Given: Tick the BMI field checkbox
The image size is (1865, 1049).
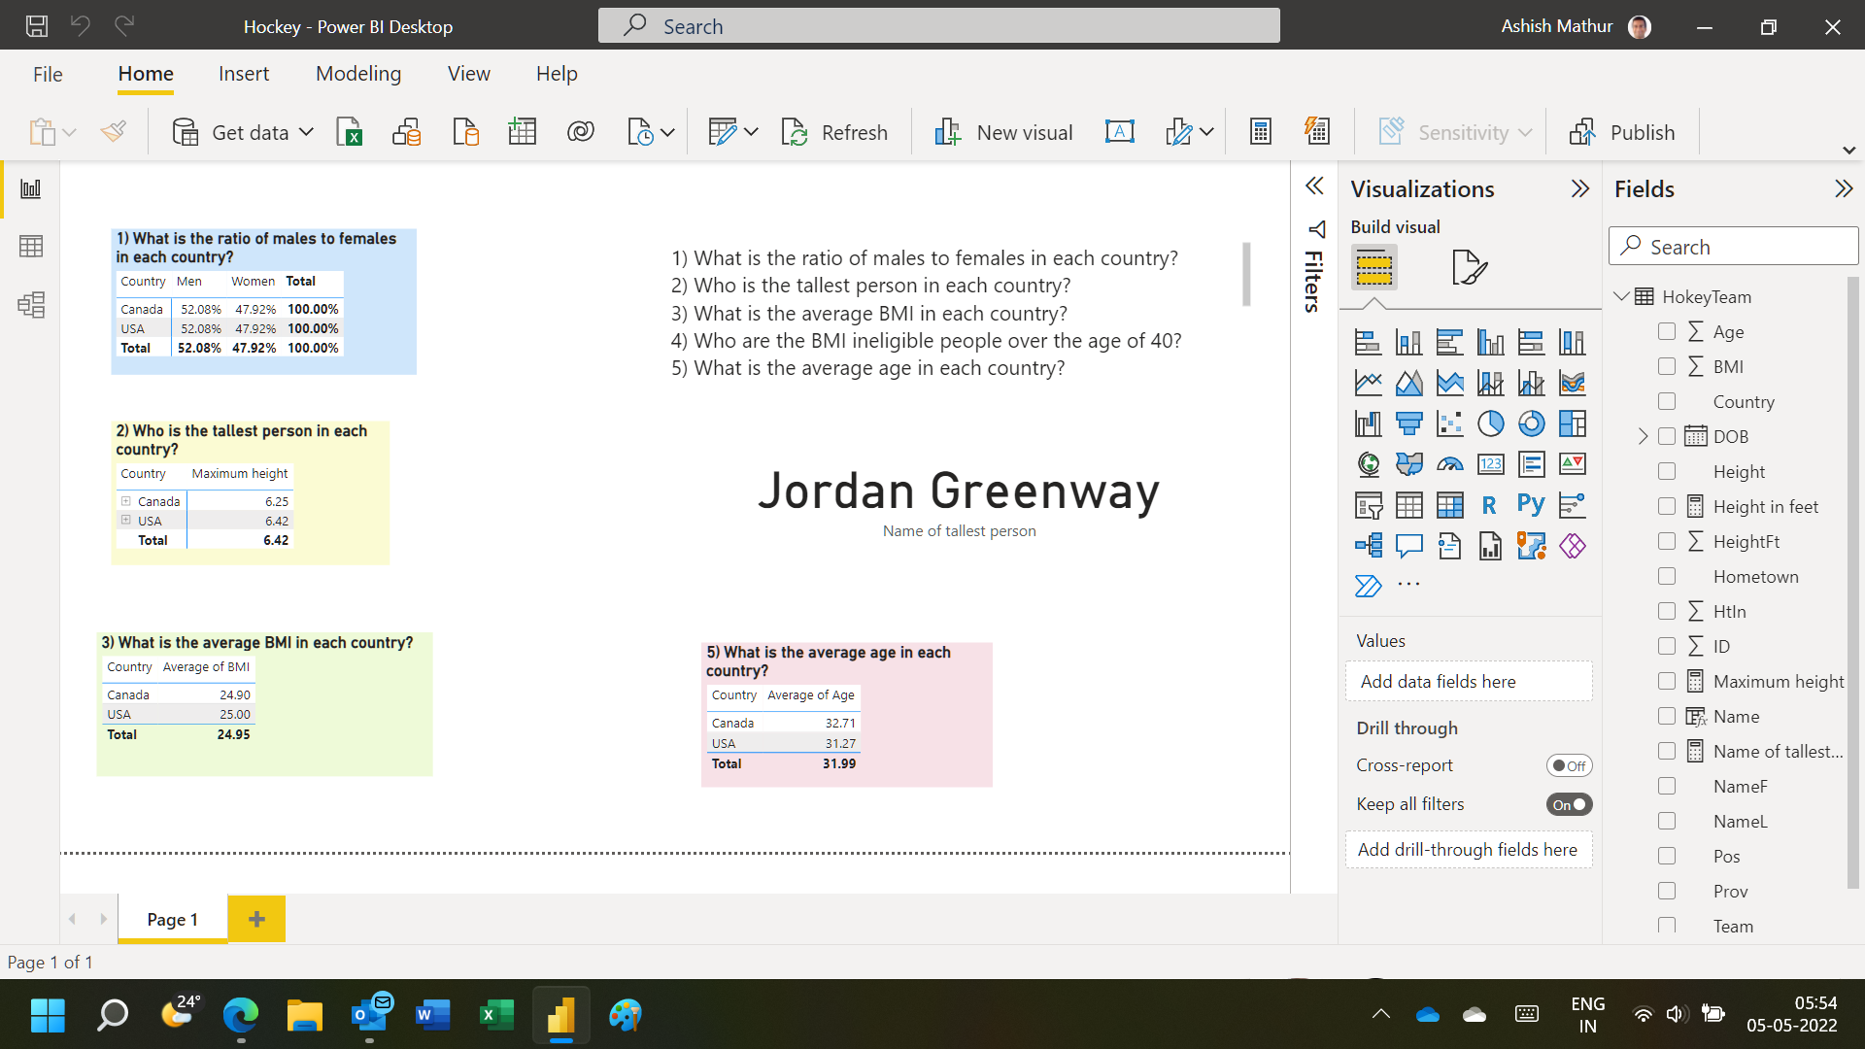Looking at the screenshot, I should pos(1667,366).
